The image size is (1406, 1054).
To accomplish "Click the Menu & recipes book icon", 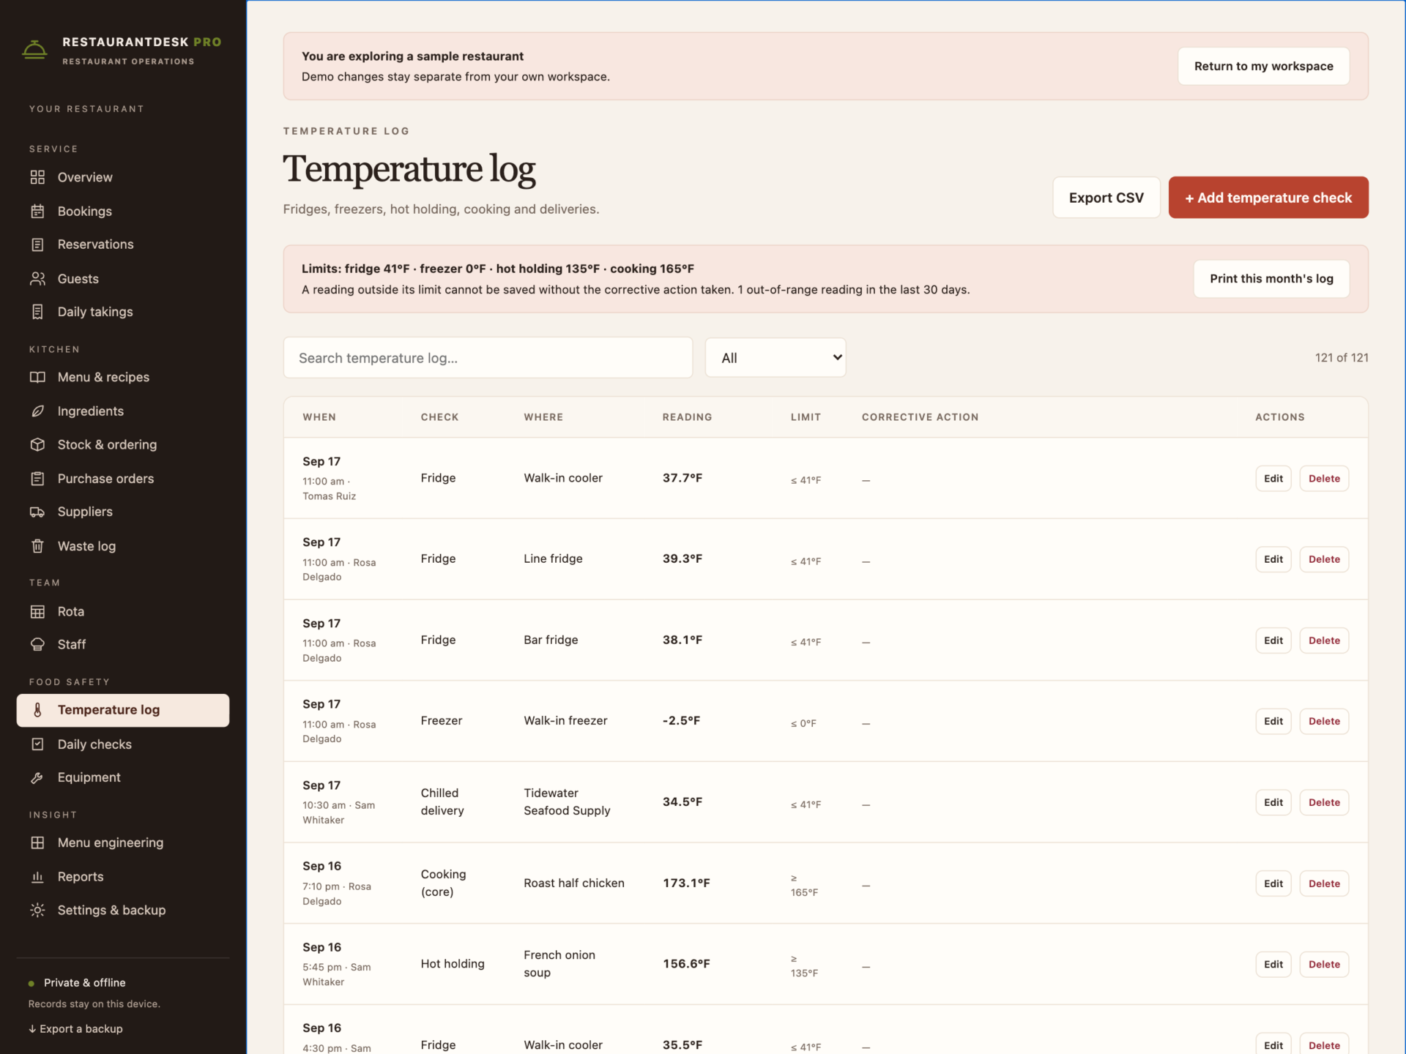I will tap(37, 377).
